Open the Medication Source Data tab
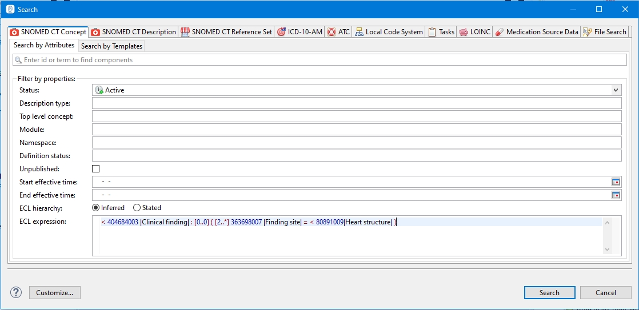The image size is (639, 310). coord(536,32)
